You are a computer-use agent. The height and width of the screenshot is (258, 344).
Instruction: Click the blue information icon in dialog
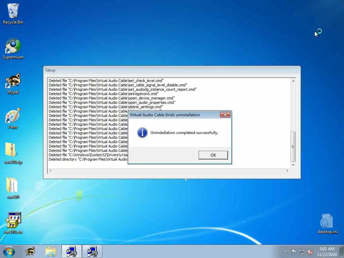(142, 133)
